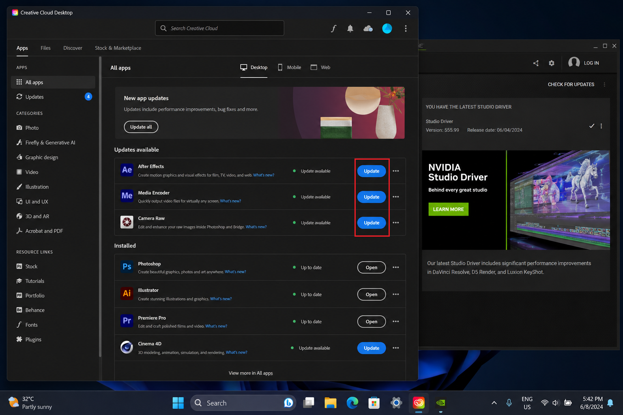Click the Photoshop app icon

tap(127, 267)
